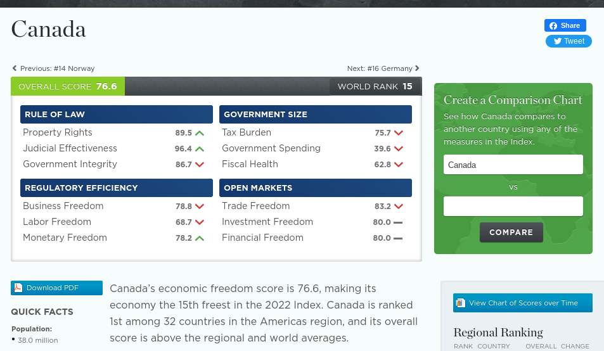The image size is (604, 351).
Task: Click the 38.0 million population value
Action: [38, 340]
